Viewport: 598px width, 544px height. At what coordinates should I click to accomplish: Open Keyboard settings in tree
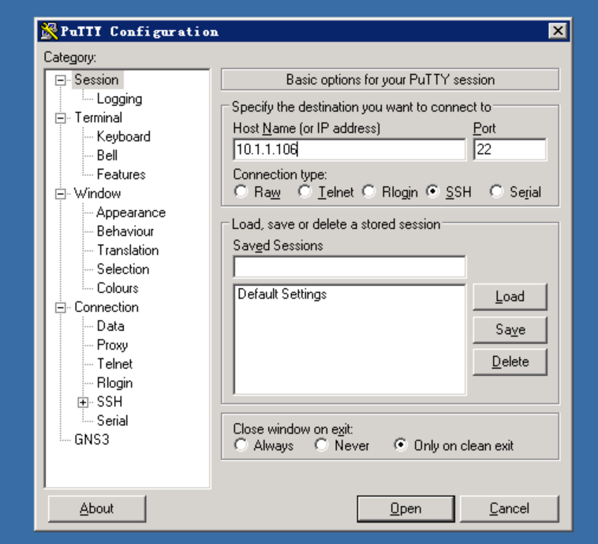click(124, 137)
